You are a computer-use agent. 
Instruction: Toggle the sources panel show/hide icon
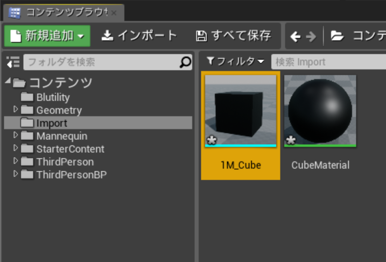[13, 62]
